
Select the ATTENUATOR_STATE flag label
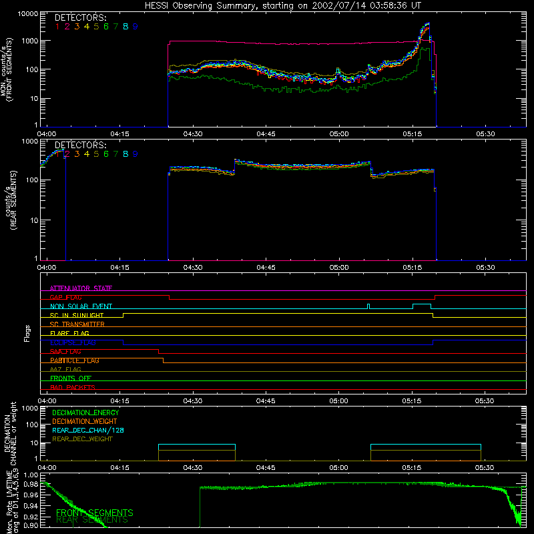click(x=81, y=288)
